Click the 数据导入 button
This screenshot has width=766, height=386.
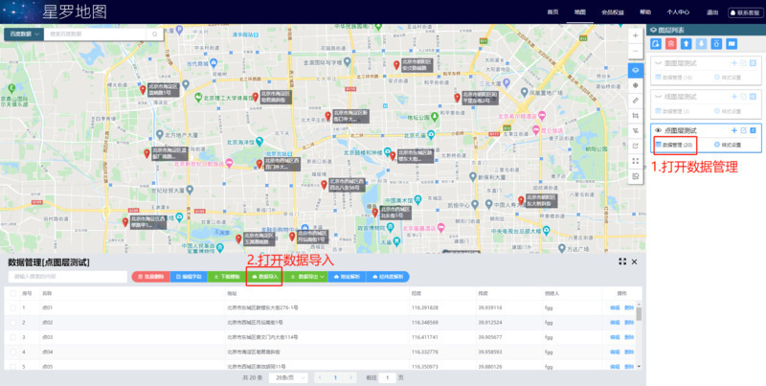265,277
